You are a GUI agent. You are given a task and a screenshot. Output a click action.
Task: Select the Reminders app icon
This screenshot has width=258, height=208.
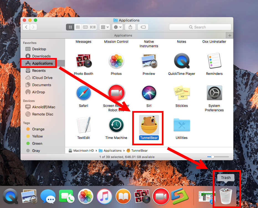pyautogui.click(x=214, y=61)
